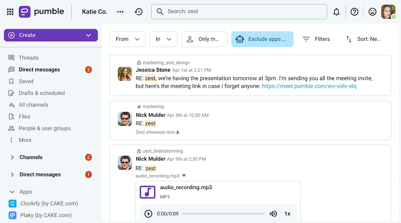Click the Saved bookmark icon
This screenshot has width=401, height=223.
point(11,81)
